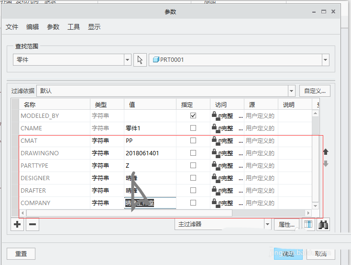The image size is (351, 265).
Task: Open the 过滤依据 默认 dropdown
Action: point(291,91)
